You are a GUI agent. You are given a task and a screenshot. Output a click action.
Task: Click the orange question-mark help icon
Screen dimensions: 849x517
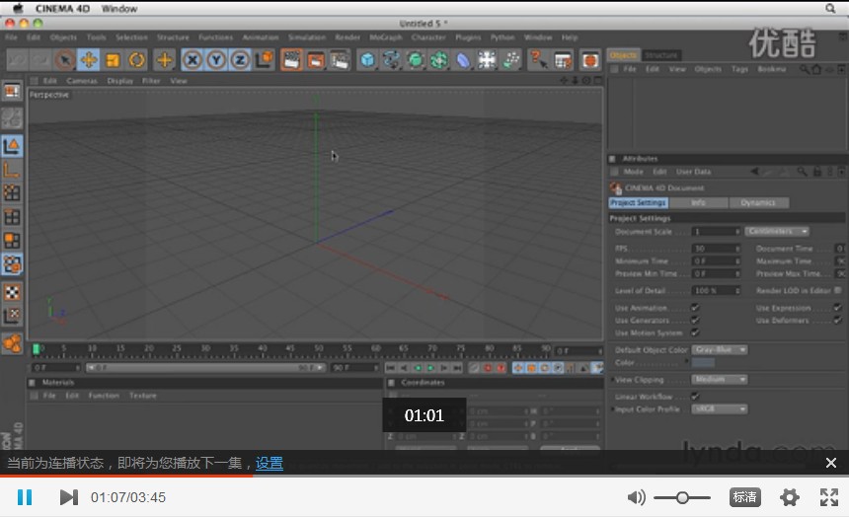coord(538,59)
